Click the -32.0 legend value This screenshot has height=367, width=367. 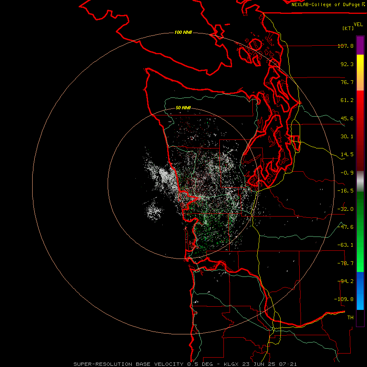pos(345,209)
